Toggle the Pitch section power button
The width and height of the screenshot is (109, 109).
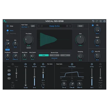13,64
